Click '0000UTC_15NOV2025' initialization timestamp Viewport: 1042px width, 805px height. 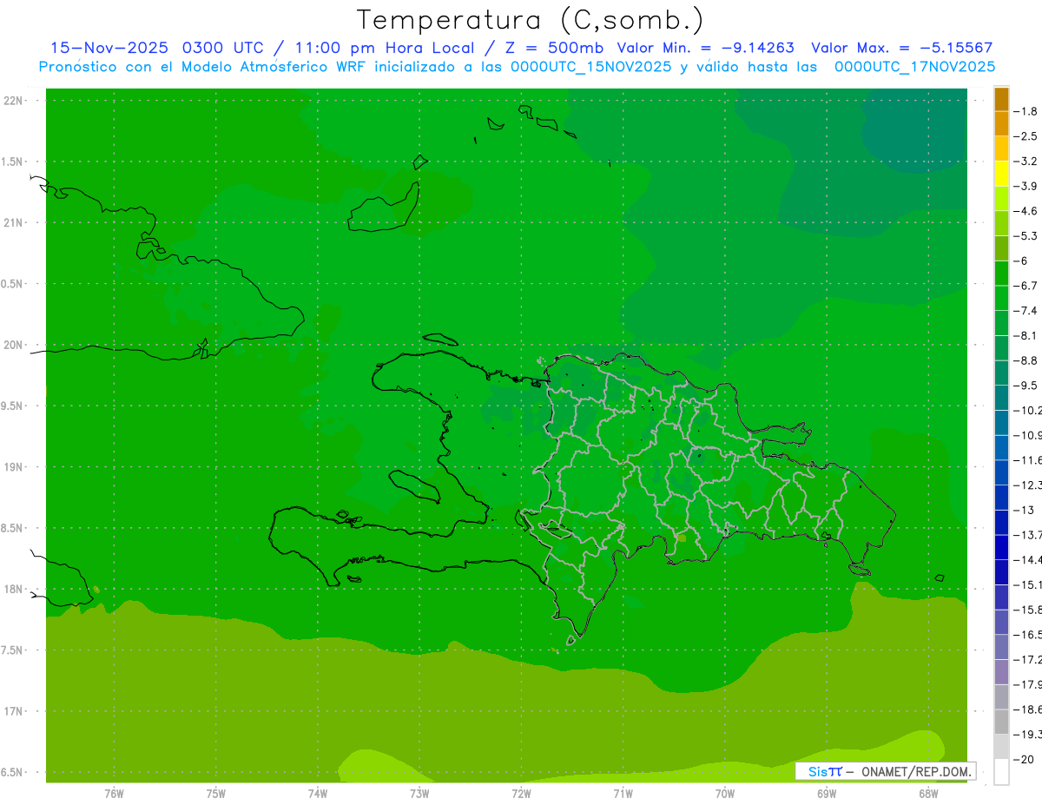[x=590, y=67]
